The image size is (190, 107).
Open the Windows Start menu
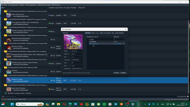click(12, 104)
